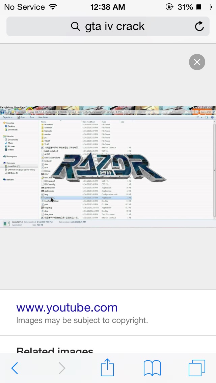Tap the battery indicator in status bar
Image resolution: width=216 pixels, height=383 pixels.
(x=204, y=7)
